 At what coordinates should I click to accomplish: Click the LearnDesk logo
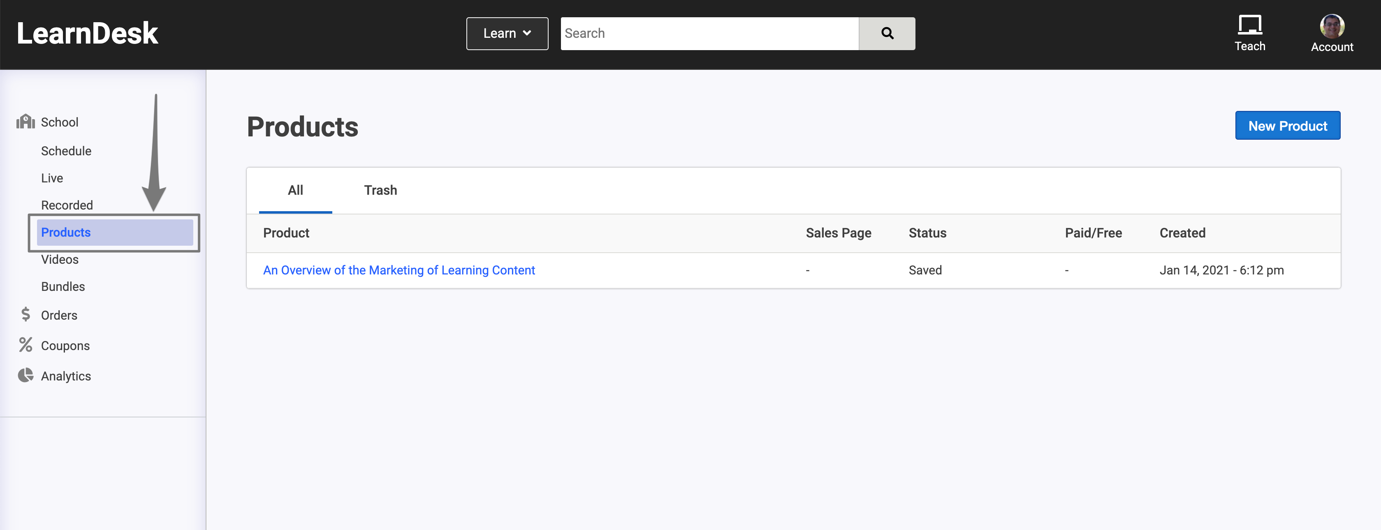click(87, 33)
